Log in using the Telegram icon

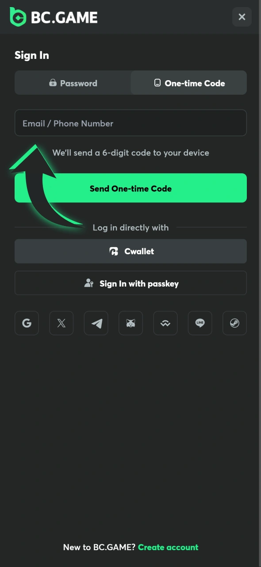tap(96, 323)
